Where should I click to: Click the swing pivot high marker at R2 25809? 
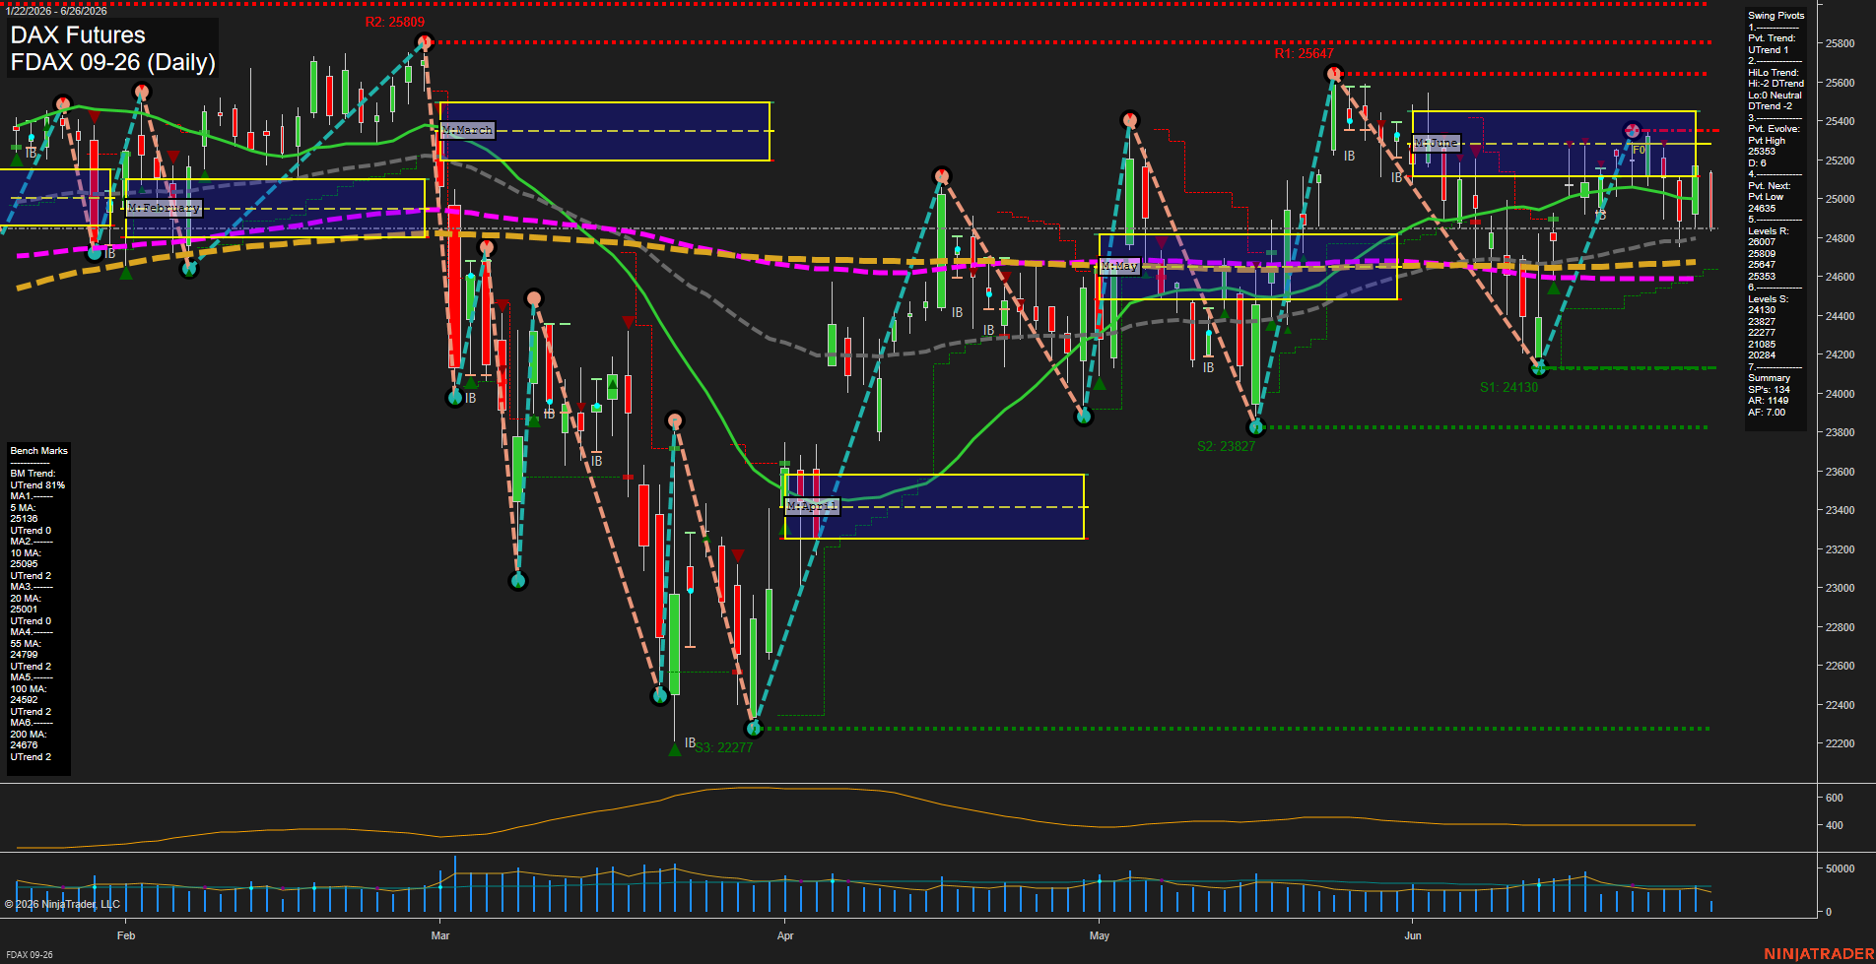coord(425,42)
